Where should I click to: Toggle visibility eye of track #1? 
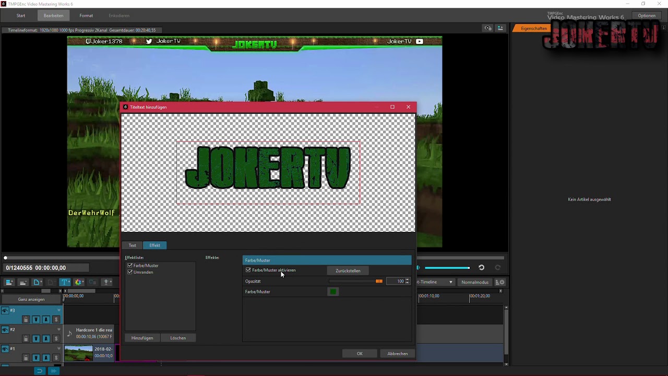pos(5,349)
